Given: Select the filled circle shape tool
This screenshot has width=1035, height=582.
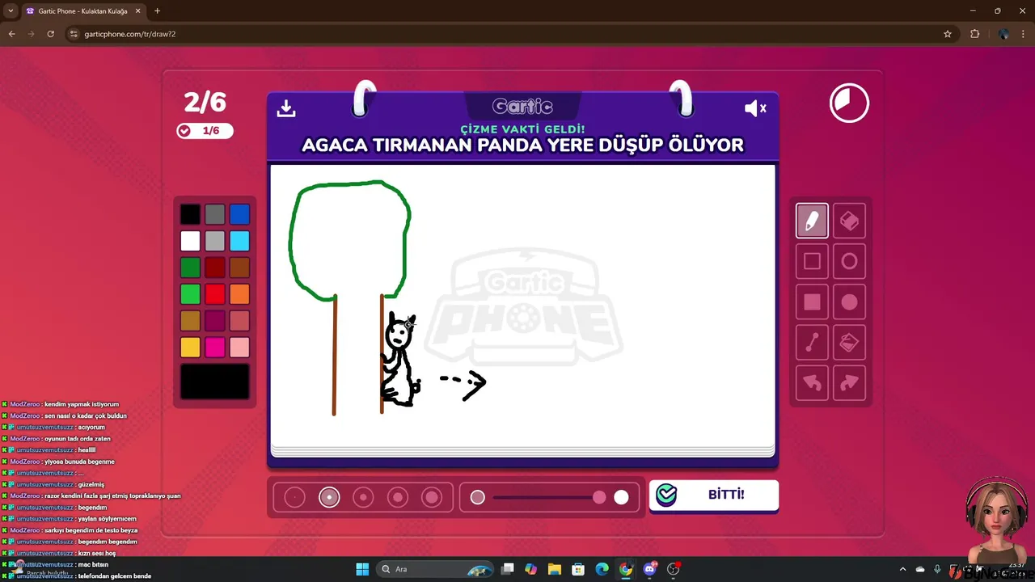Looking at the screenshot, I should 849,302.
